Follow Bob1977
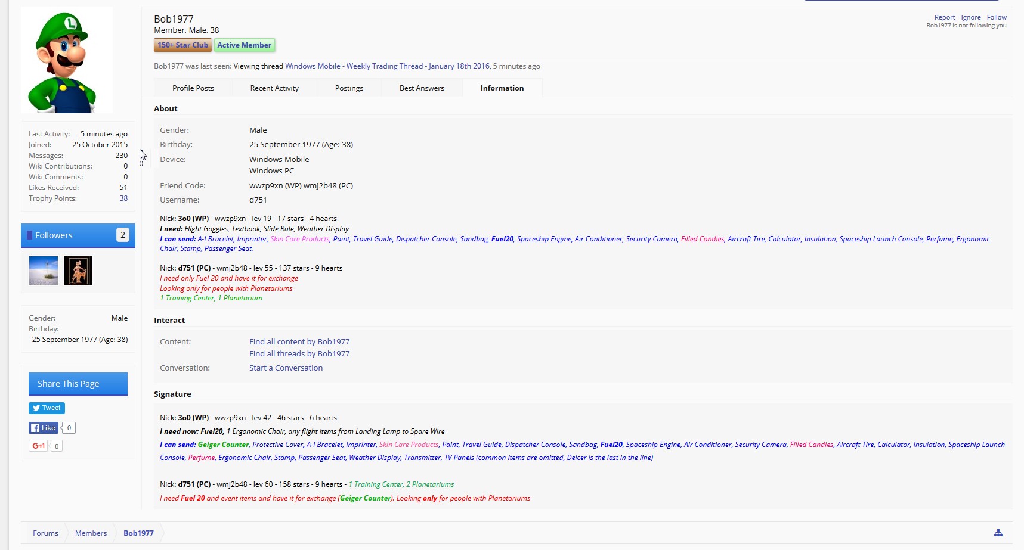 click(996, 17)
